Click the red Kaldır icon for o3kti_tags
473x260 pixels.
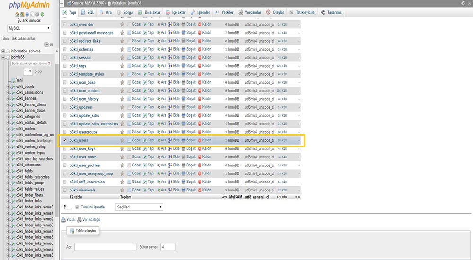(x=200, y=66)
